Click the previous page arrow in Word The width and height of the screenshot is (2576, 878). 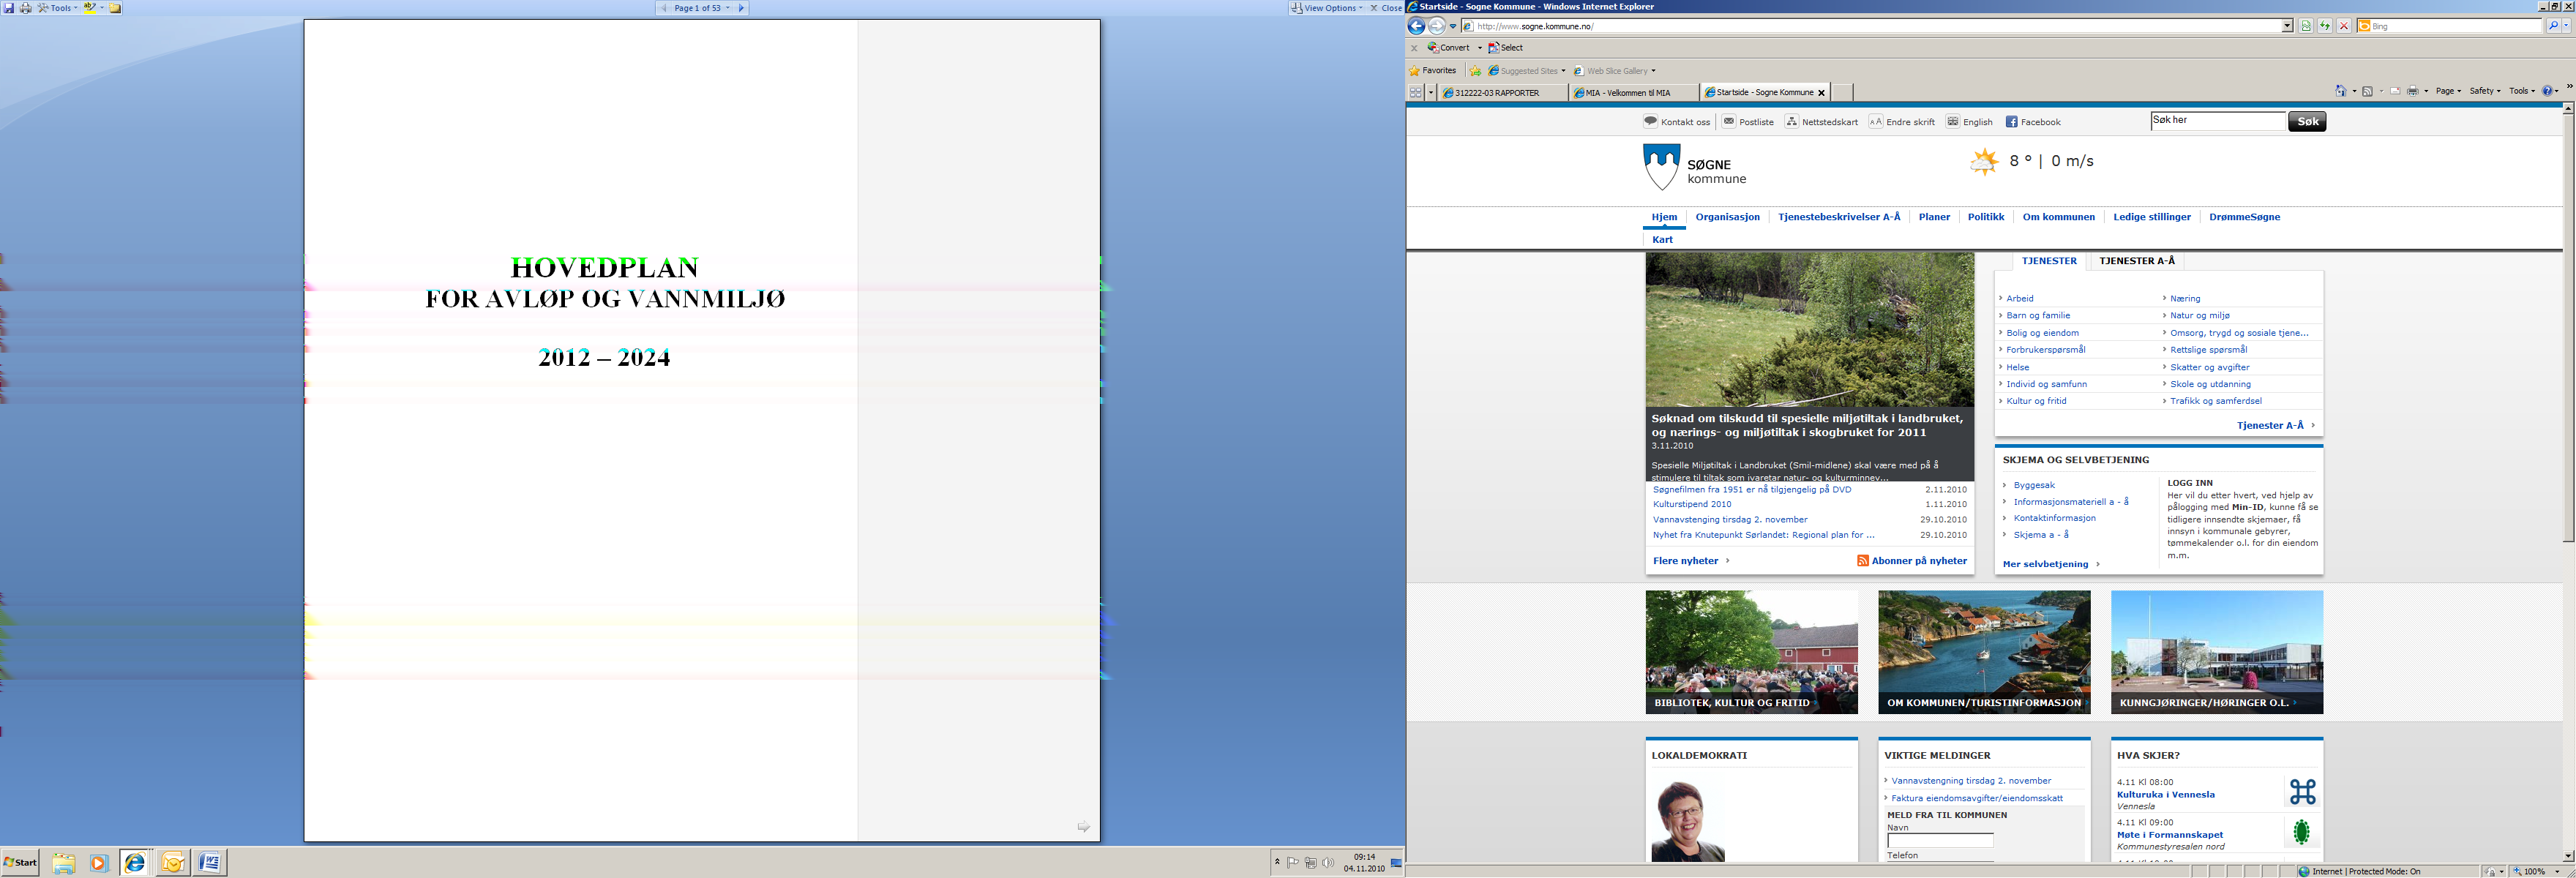pos(663,8)
